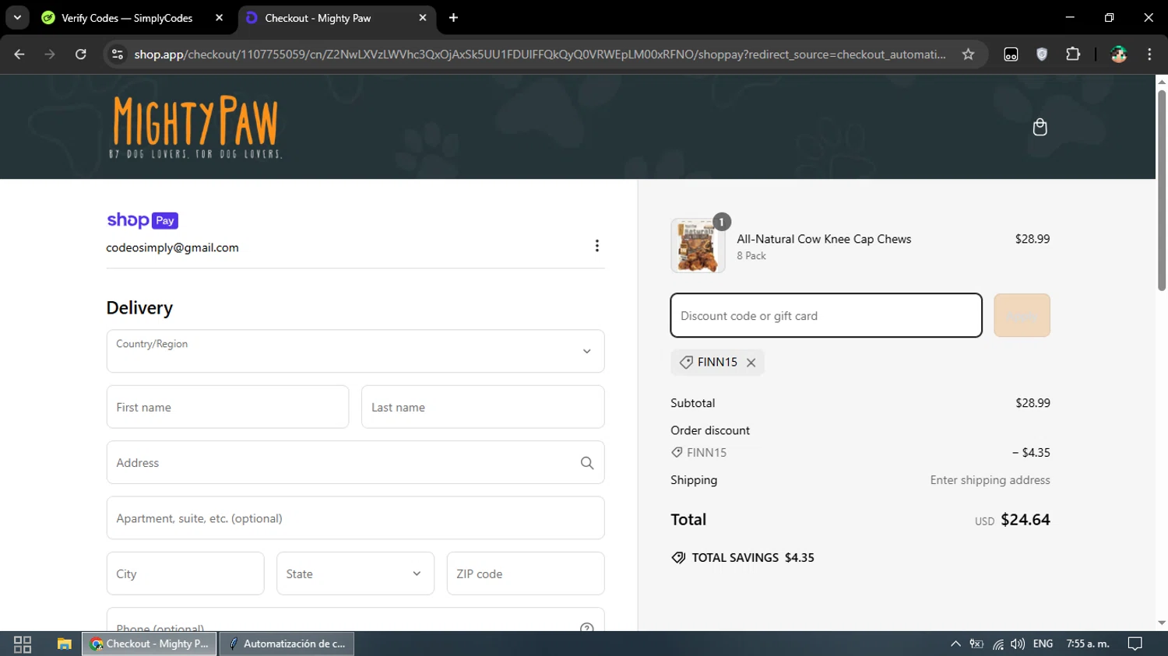
Task: Click into the Address field
Action: (x=355, y=462)
